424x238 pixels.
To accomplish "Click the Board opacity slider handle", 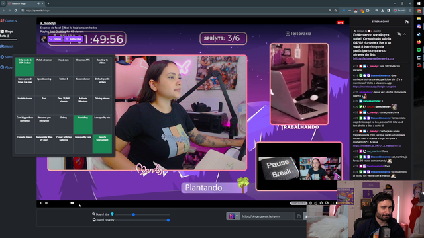I will (168, 220).
